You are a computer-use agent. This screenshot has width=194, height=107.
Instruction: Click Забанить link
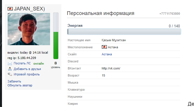14,81
